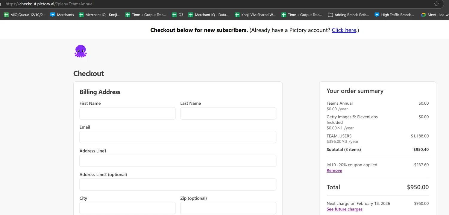
Task: Remove the loi10 coupon
Action: [x=334, y=170]
